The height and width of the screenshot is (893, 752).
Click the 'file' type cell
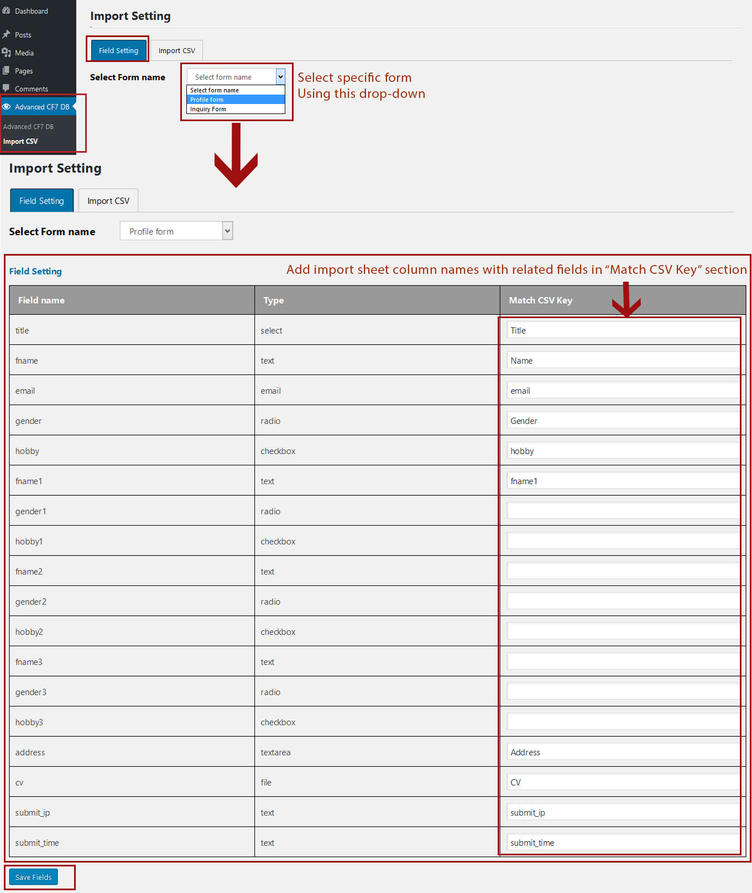click(378, 782)
